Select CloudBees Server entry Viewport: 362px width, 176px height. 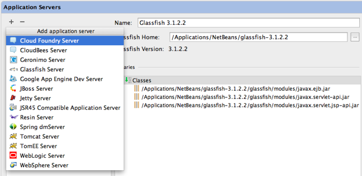(x=65, y=50)
